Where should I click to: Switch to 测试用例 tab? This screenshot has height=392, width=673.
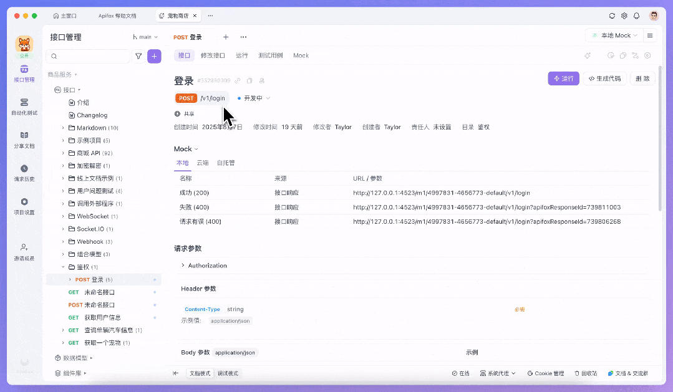(x=271, y=55)
